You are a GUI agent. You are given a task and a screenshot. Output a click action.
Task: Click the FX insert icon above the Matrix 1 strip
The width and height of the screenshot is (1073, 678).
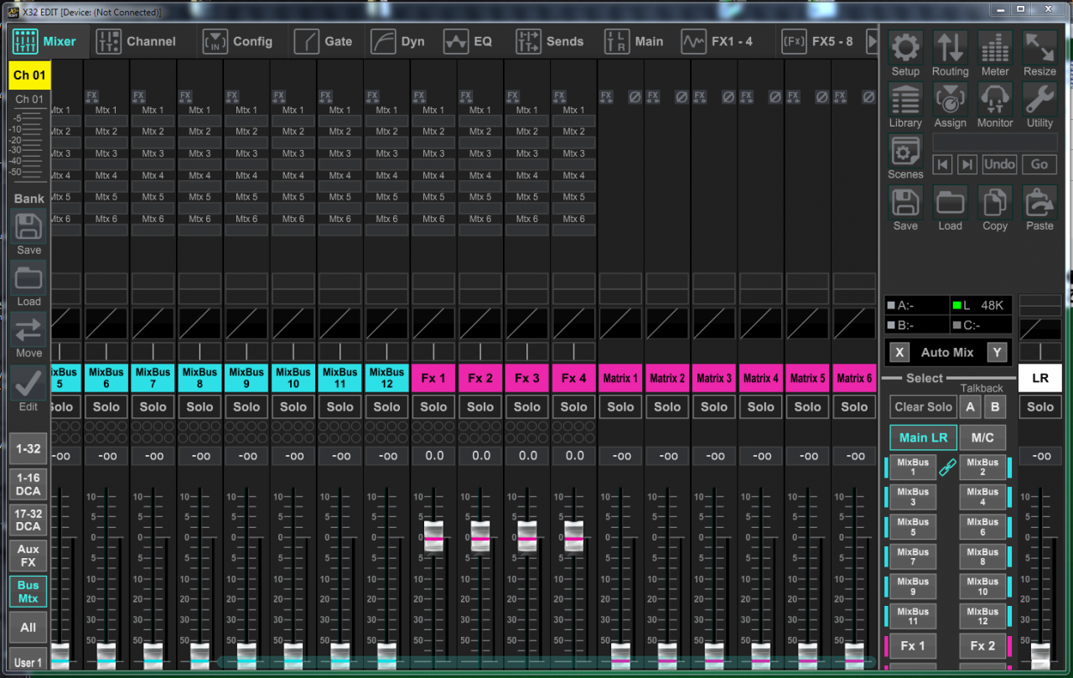coord(605,97)
